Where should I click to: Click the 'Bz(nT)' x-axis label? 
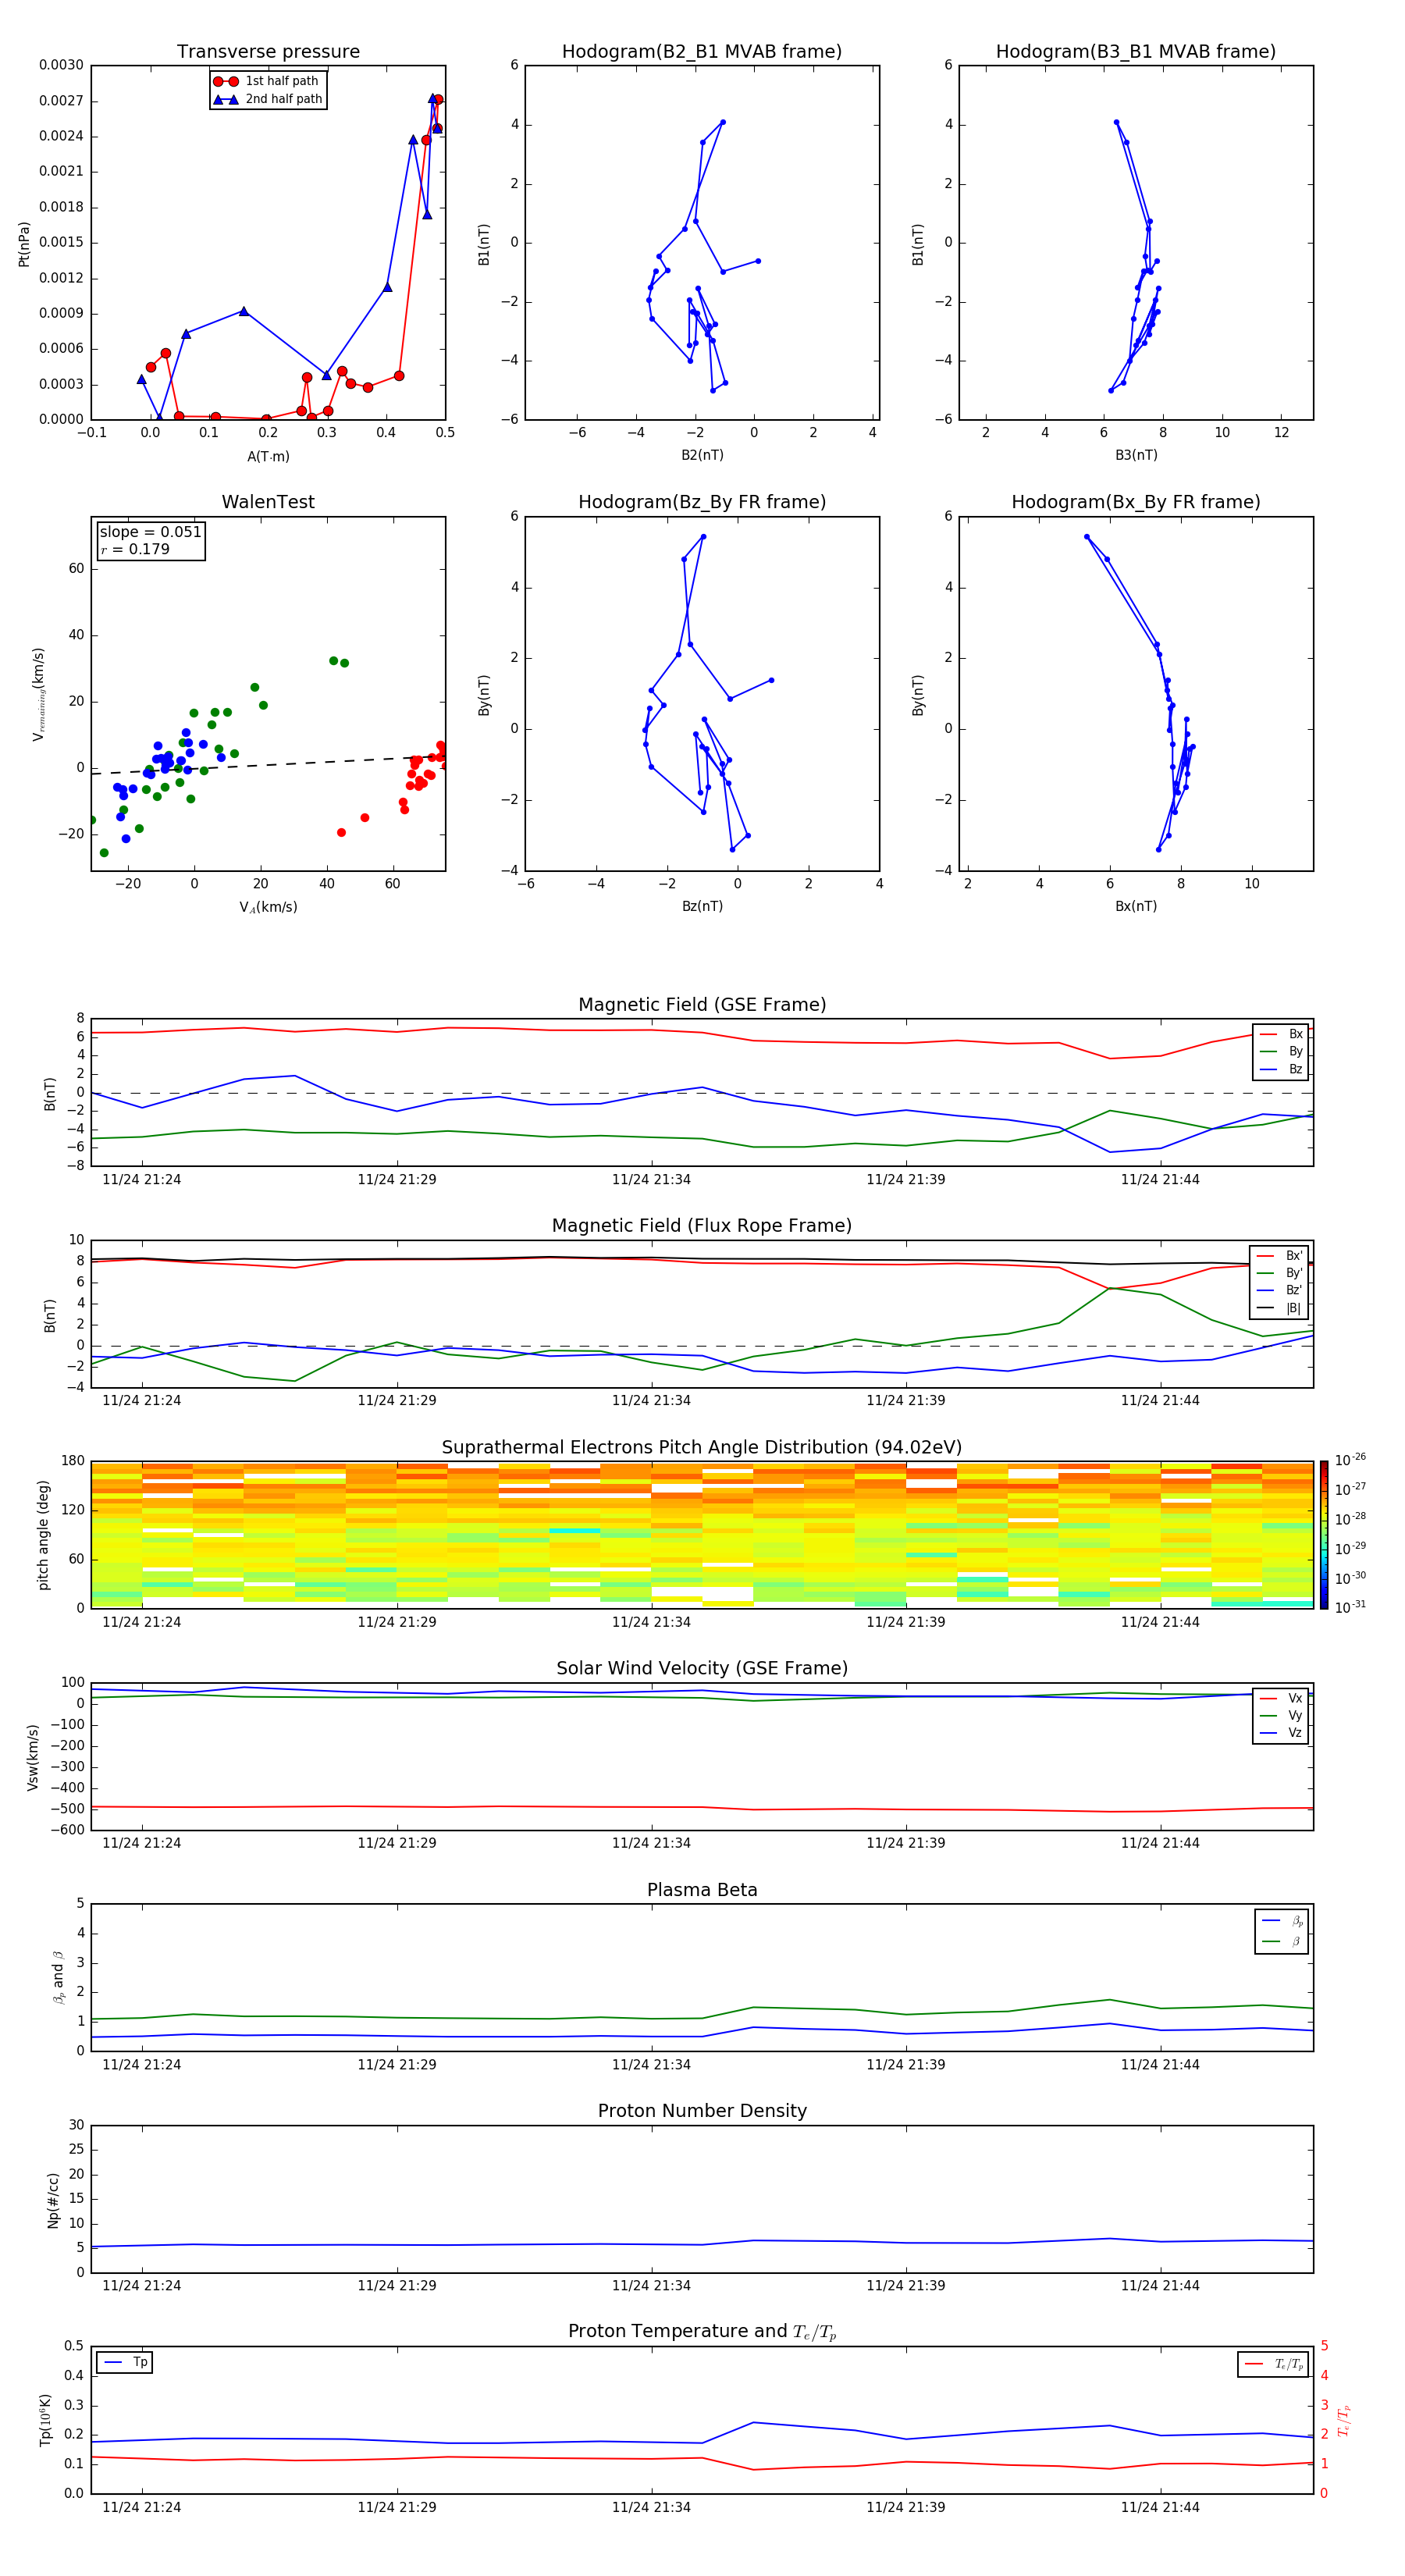tap(702, 906)
